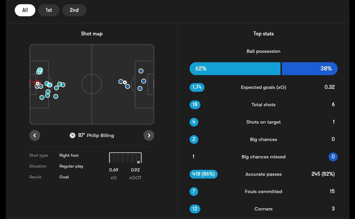This screenshot has height=219, width=355.
Task: Click the away team's goal ball marker
Action: click(125, 82)
